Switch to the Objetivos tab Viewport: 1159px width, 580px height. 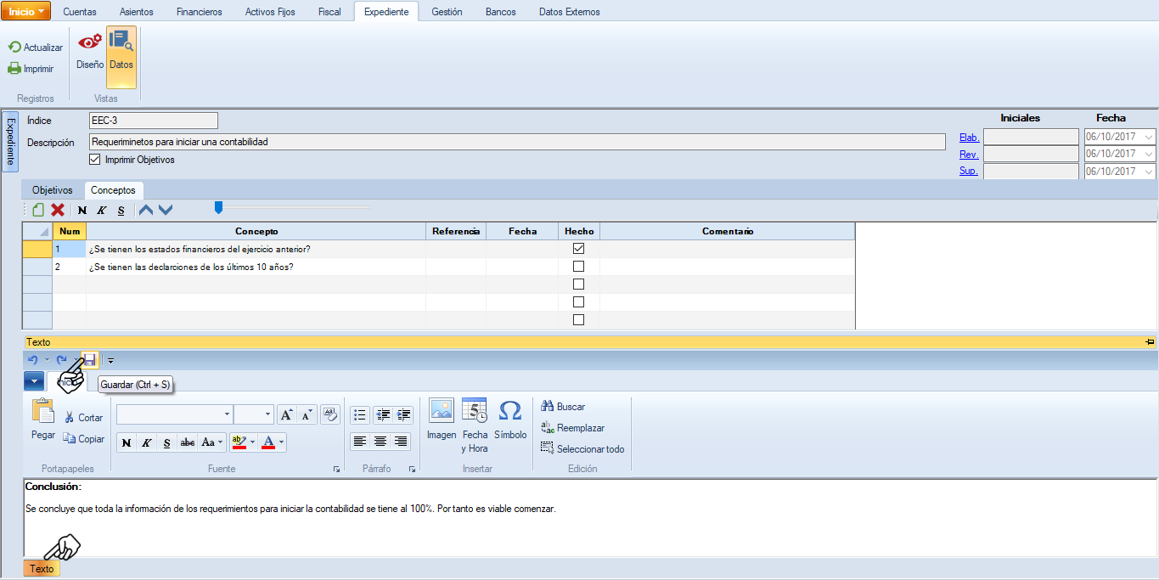coord(53,190)
